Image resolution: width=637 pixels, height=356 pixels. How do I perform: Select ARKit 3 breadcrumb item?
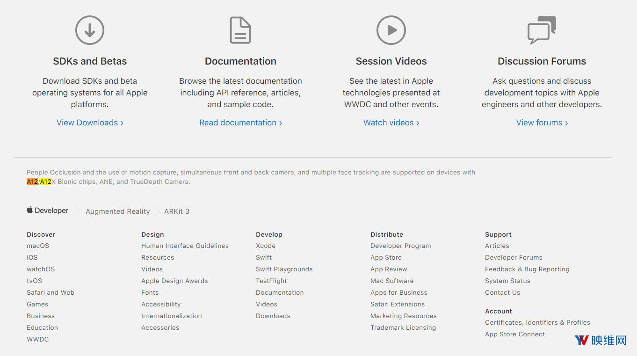[x=177, y=211]
